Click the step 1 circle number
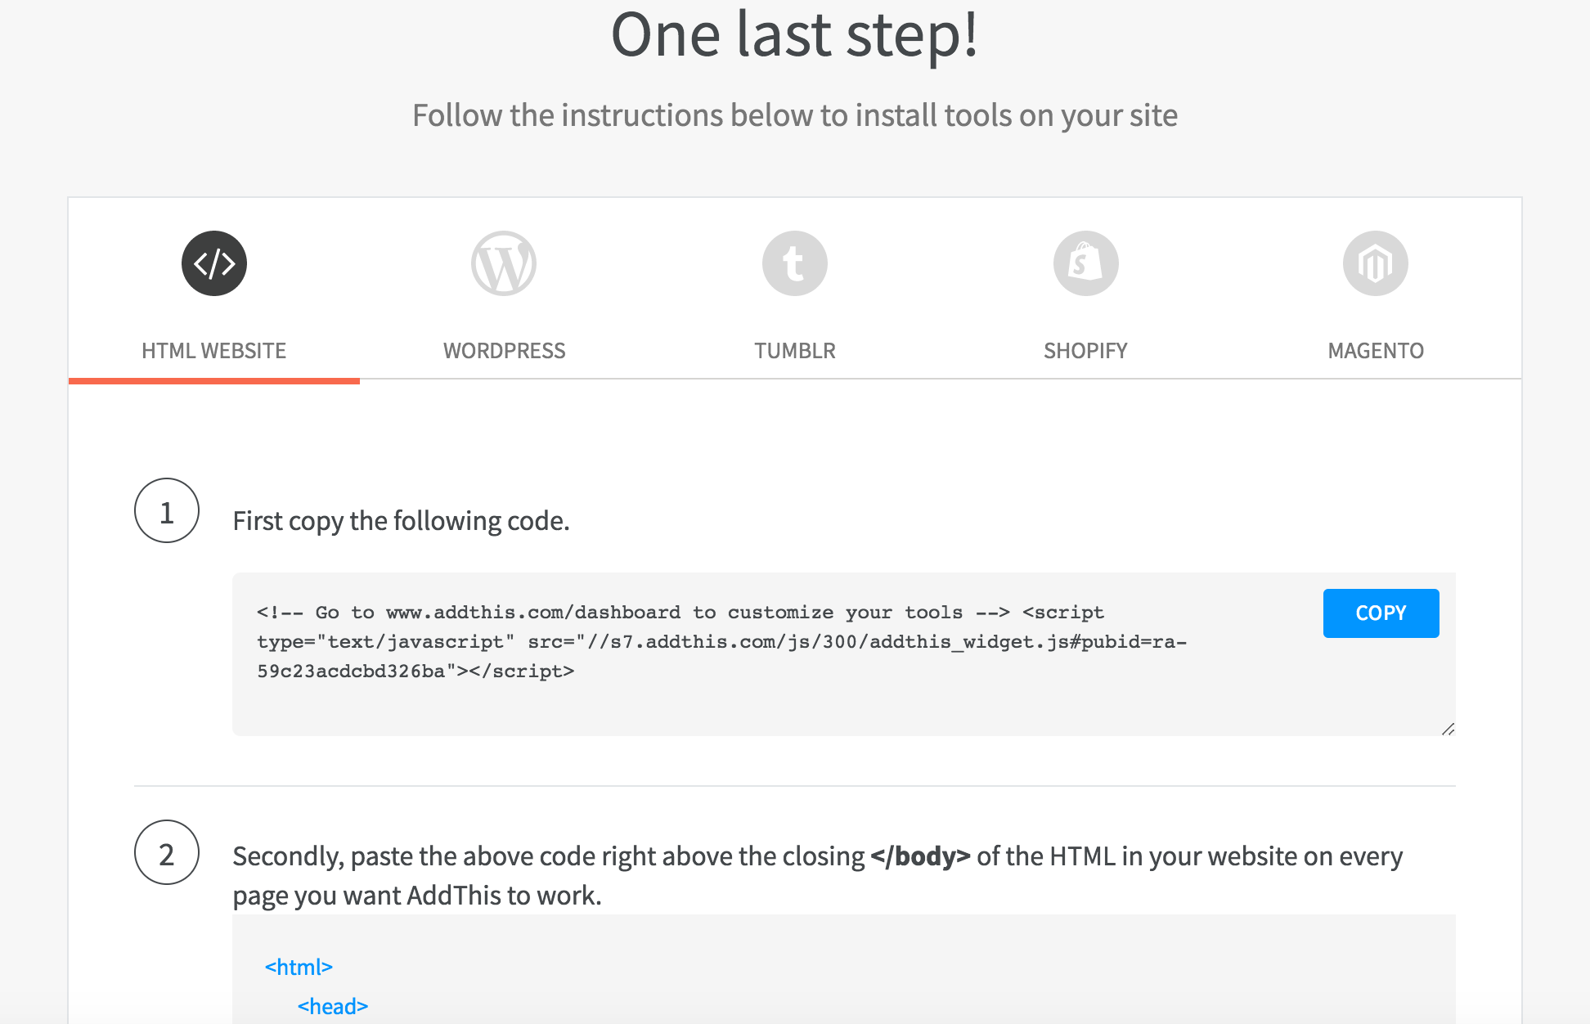This screenshot has width=1590, height=1024. coord(167,511)
